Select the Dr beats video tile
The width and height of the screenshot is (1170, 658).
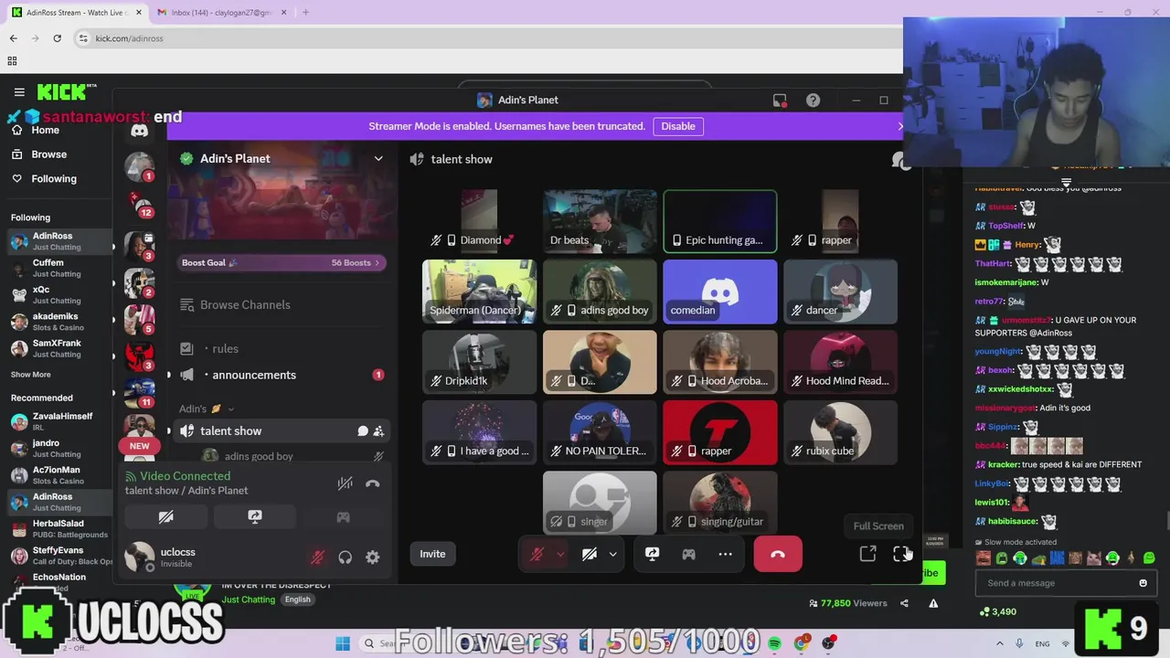pos(600,221)
